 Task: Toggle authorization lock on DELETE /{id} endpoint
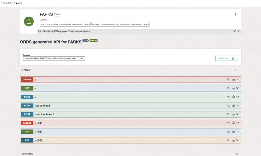pos(233,123)
